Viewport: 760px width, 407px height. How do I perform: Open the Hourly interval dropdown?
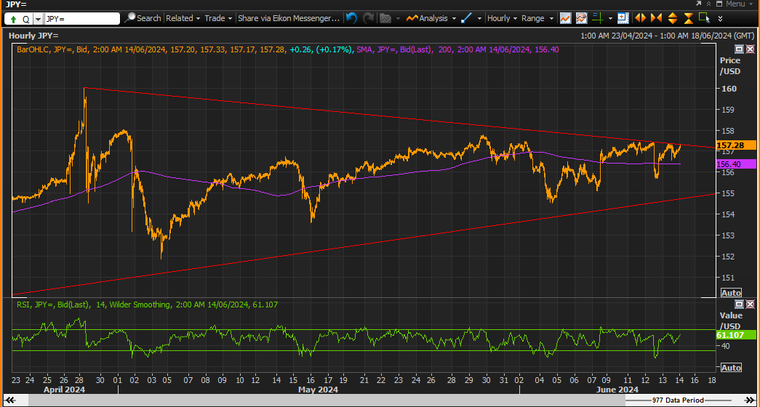(x=502, y=18)
